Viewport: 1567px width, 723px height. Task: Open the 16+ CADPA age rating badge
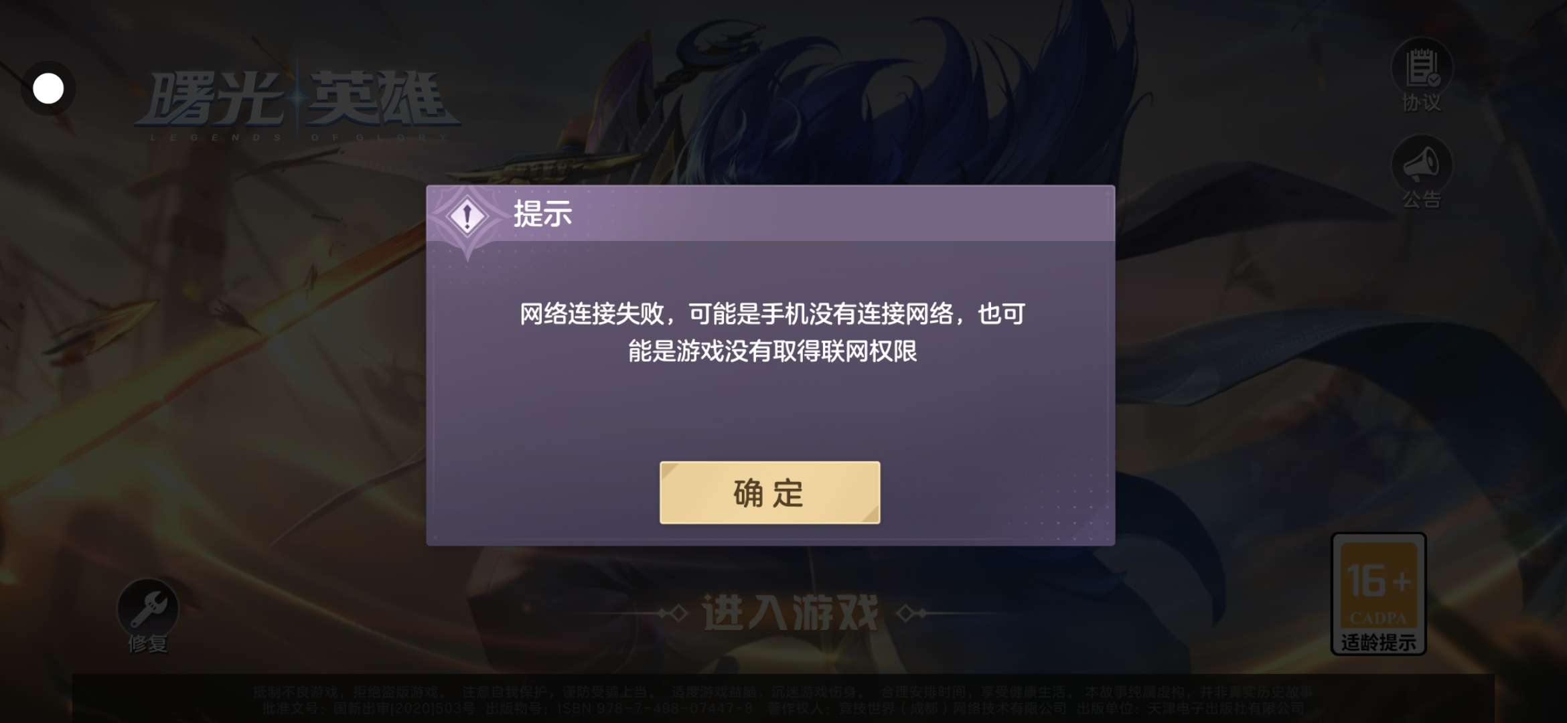point(1379,593)
